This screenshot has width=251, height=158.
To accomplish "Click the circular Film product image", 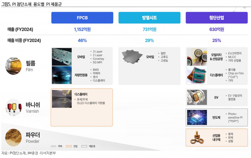I will click(x=14, y=66).
